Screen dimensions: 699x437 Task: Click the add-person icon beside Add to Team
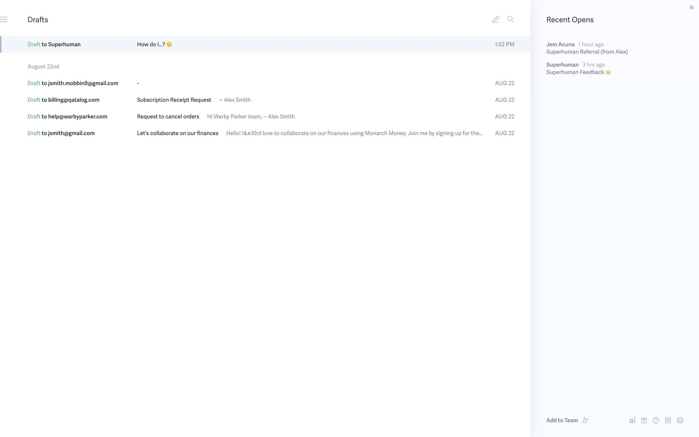coord(585,420)
